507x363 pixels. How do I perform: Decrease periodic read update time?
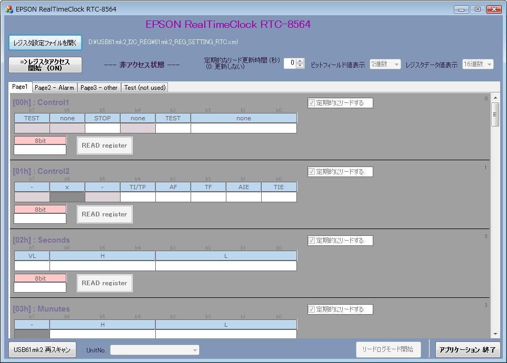click(300, 66)
